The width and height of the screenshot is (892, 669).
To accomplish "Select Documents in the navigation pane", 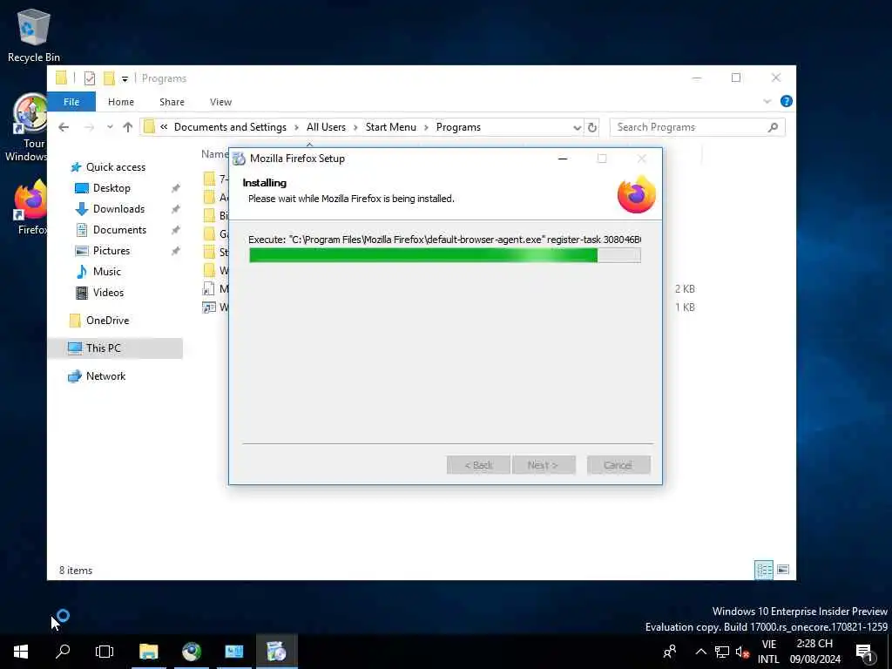I will (x=119, y=230).
